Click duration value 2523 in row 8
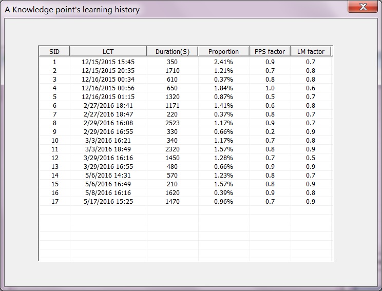382x291 pixels. point(172,123)
